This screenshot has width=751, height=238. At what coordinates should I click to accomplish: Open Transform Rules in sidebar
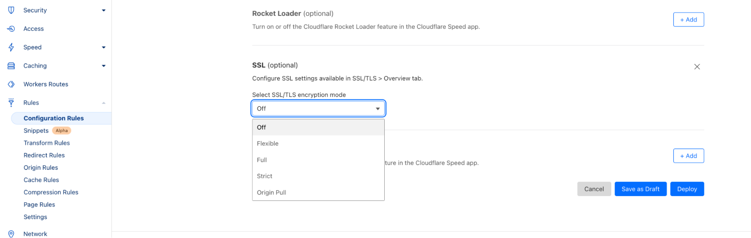tap(47, 143)
